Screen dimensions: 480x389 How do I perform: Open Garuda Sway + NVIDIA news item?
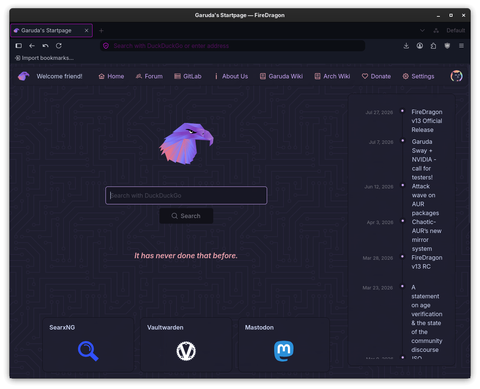(x=424, y=159)
